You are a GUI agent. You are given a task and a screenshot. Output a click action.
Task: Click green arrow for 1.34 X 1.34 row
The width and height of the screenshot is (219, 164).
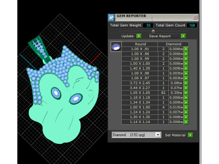click(186, 102)
